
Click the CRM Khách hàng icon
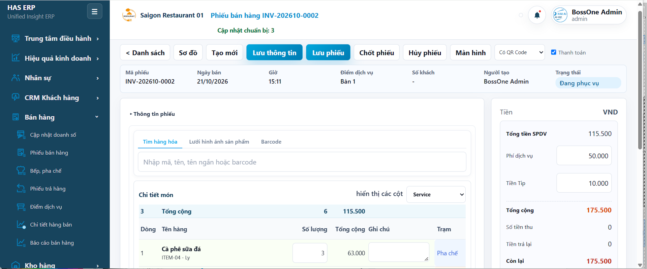(16, 97)
